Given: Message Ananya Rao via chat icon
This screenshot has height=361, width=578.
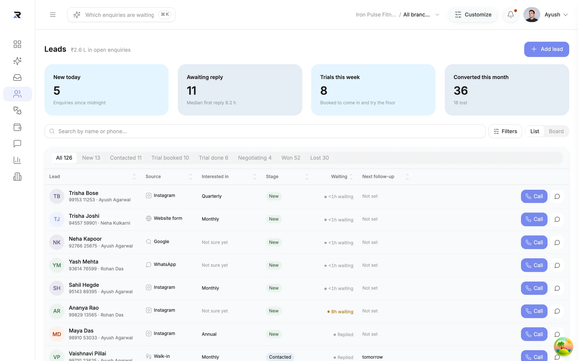Looking at the screenshot, I should (557, 311).
